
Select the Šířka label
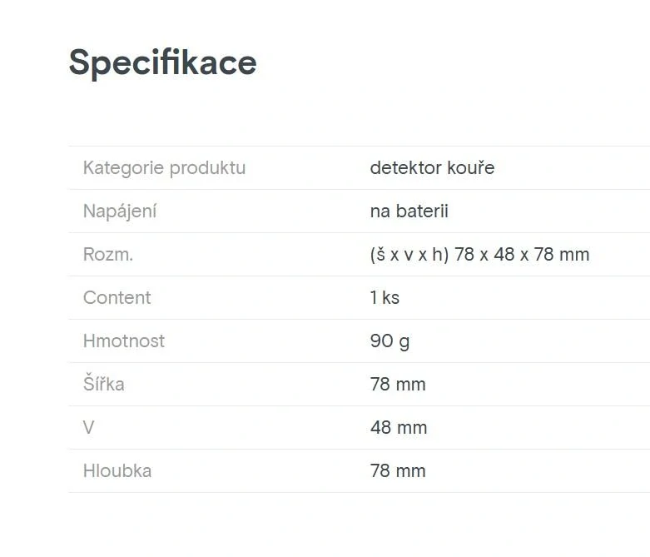[104, 385]
